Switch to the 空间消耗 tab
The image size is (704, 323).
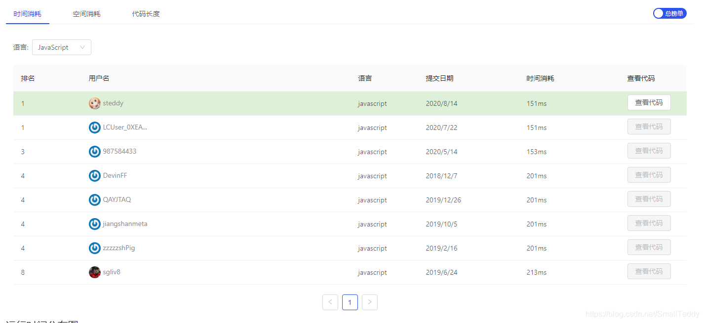[x=86, y=14]
